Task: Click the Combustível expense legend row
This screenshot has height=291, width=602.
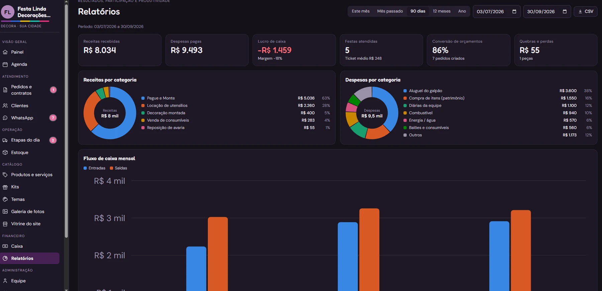Action: (498, 113)
